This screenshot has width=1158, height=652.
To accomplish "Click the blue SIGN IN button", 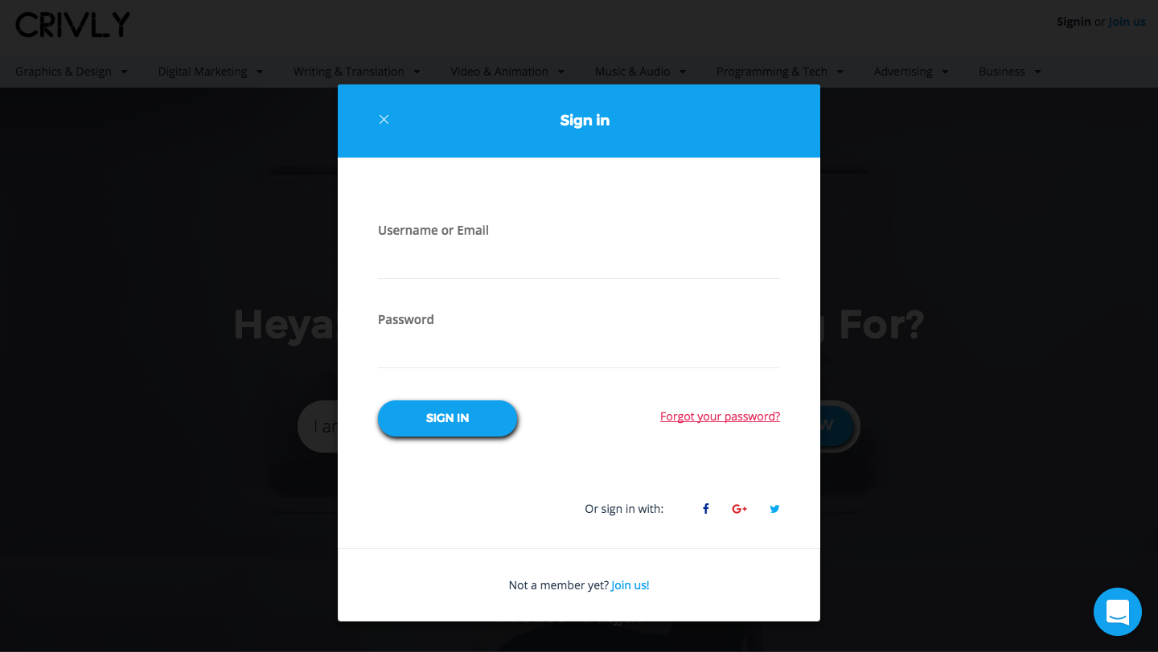I will (447, 418).
